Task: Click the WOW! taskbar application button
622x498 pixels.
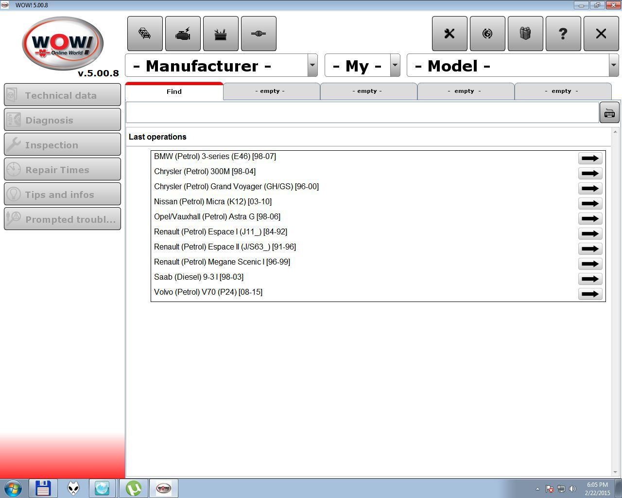Action: pyautogui.click(x=163, y=488)
